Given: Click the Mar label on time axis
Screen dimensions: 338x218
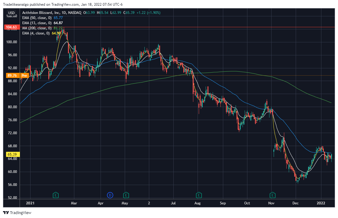Looking at the screenshot, I should click(x=74, y=203).
